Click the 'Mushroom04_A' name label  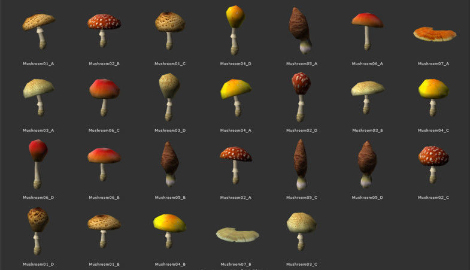[x=236, y=131]
